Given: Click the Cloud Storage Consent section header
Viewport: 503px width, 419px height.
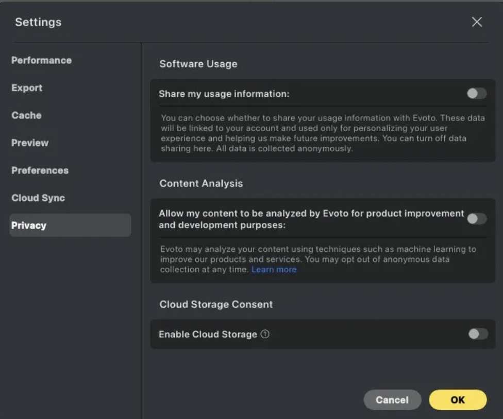Looking at the screenshot, I should 215,304.
